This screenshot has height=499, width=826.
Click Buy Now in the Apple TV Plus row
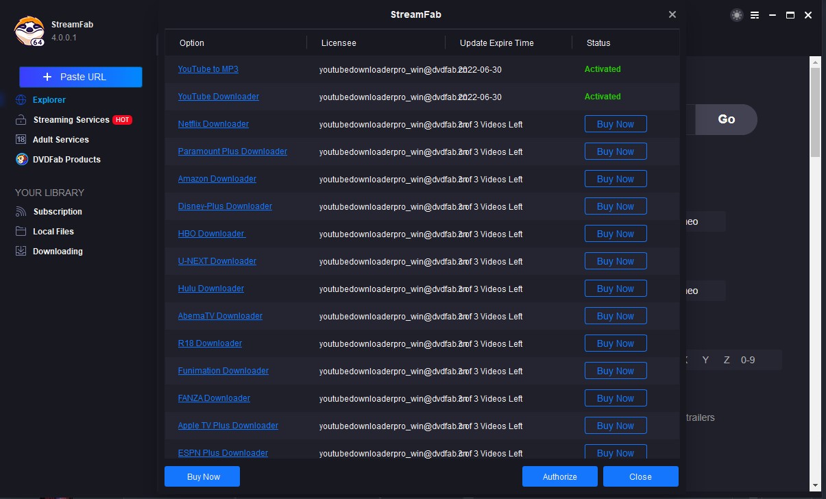click(616, 426)
